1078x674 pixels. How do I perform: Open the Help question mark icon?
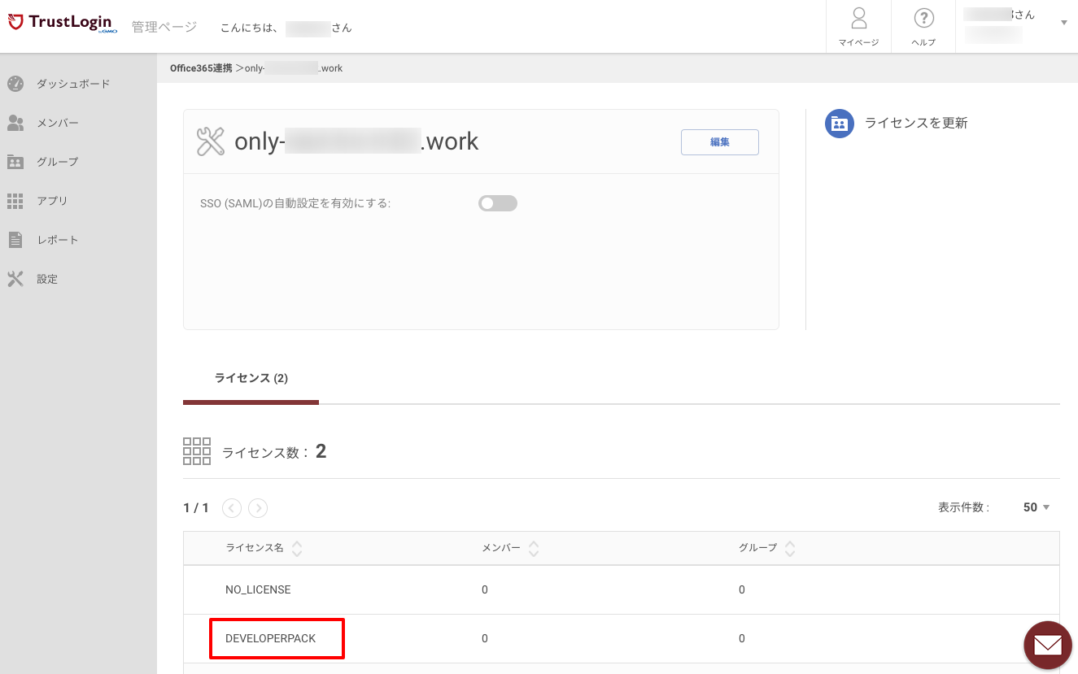(x=923, y=18)
